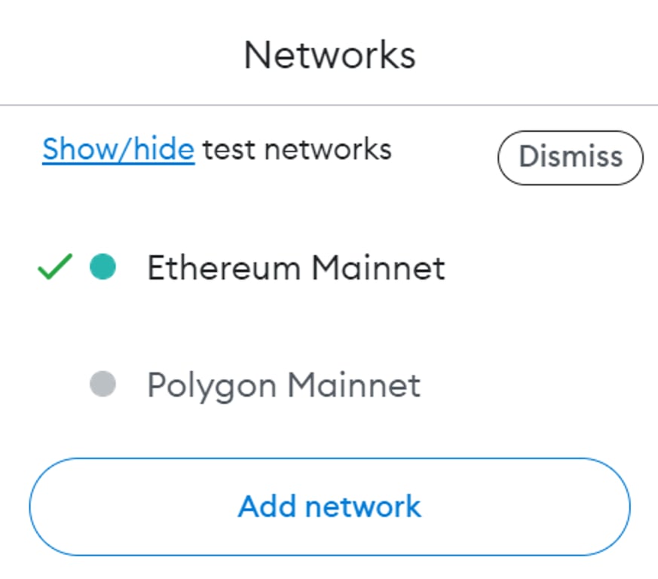Screen dimensions: 658x579
Task: Click the "Show" part of the link
Action: point(80,149)
